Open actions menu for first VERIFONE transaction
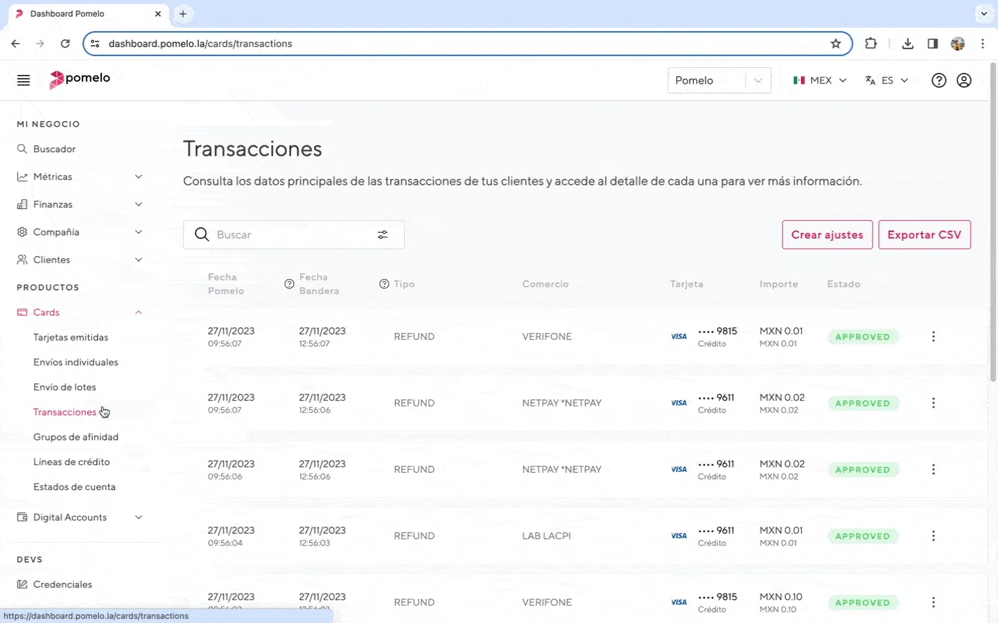The image size is (998, 623). coord(933,337)
